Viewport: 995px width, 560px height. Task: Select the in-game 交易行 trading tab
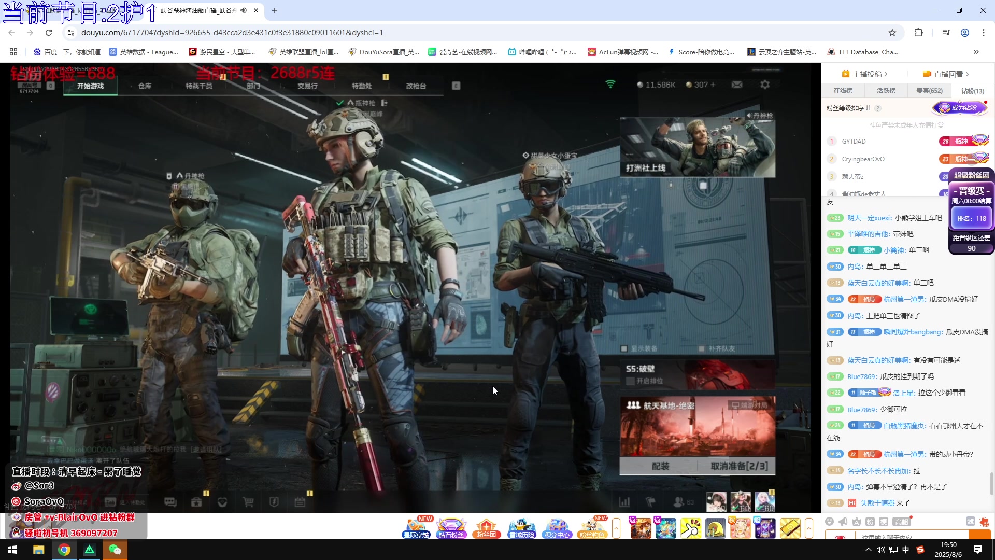coord(307,86)
